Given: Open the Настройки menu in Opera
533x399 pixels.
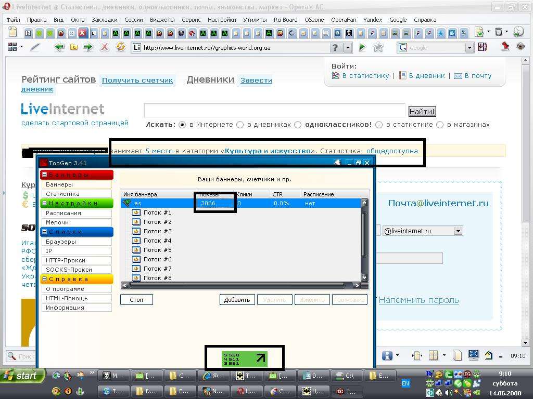Looking at the screenshot, I should tap(222, 20).
